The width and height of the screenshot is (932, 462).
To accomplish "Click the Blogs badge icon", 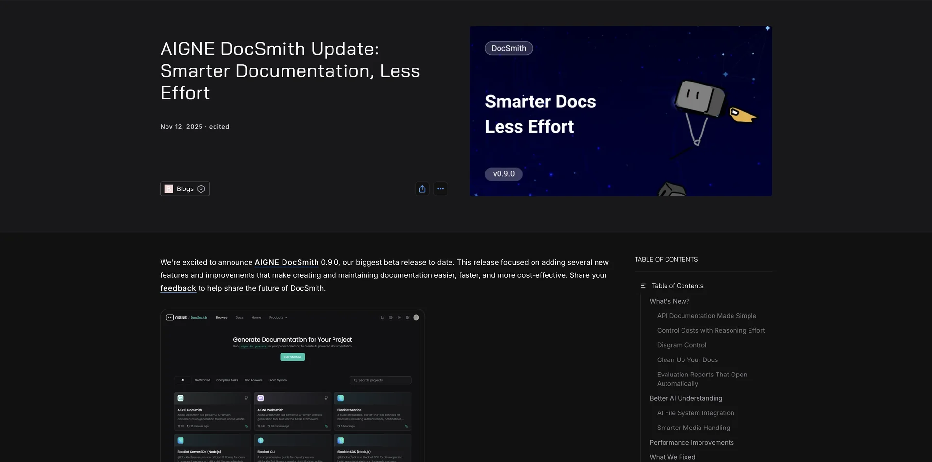I will [201, 189].
